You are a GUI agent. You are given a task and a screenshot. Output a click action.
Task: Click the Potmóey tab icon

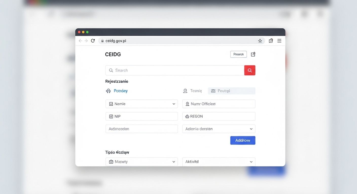(108, 91)
